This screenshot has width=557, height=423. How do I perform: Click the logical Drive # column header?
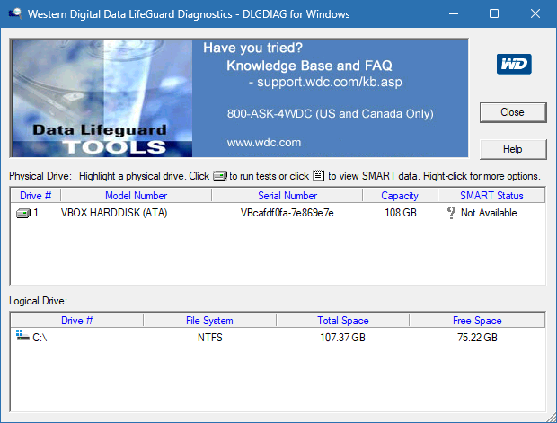click(x=76, y=321)
